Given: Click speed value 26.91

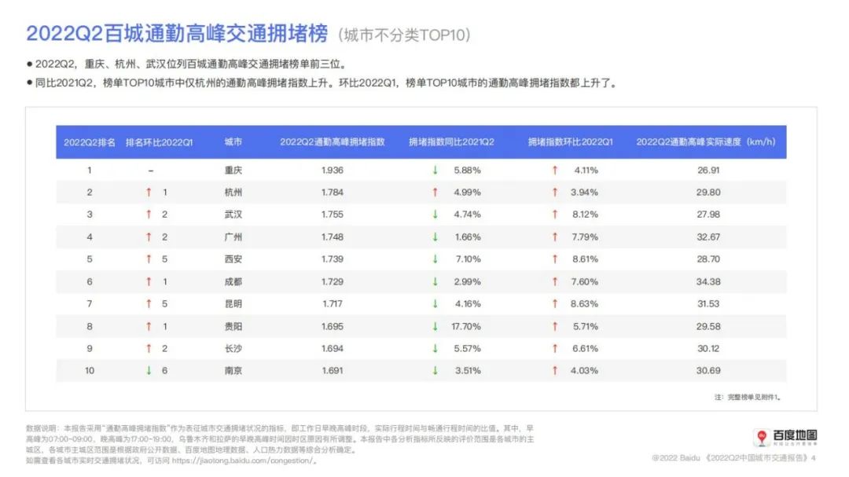Looking at the screenshot, I should tap(708, 170).
